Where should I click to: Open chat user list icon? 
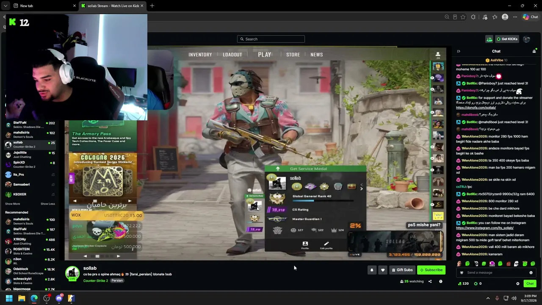tap(534, 51)
